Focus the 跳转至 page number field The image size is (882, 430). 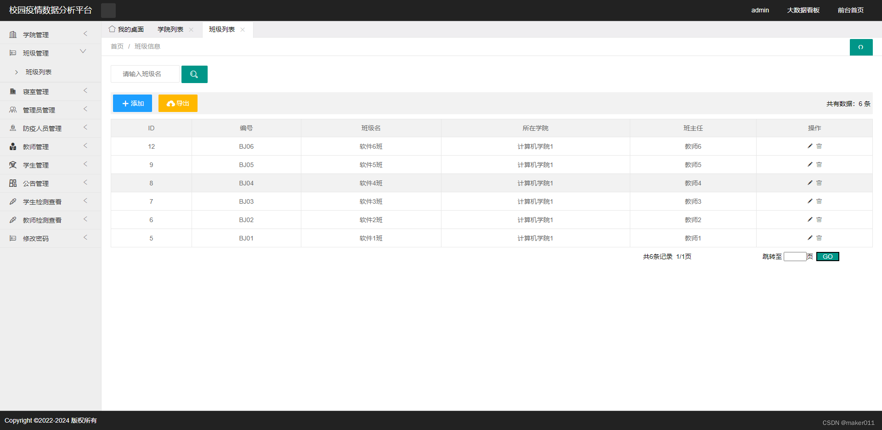795,257
